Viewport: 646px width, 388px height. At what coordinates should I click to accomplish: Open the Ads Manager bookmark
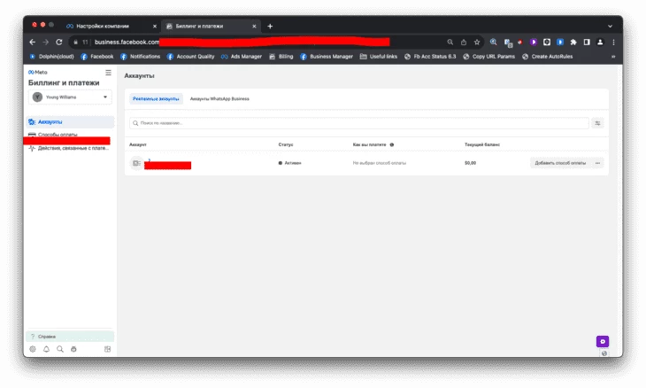[242, 57]
